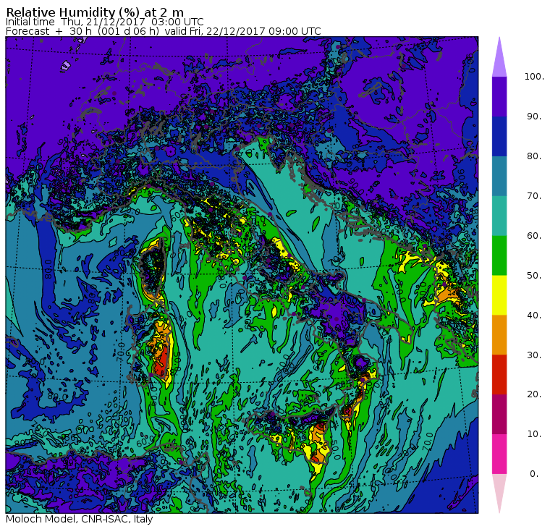This screenshot has height=529, width=550.
Task: Click the '60.' colorbar label
Action: tap(534, 236)
